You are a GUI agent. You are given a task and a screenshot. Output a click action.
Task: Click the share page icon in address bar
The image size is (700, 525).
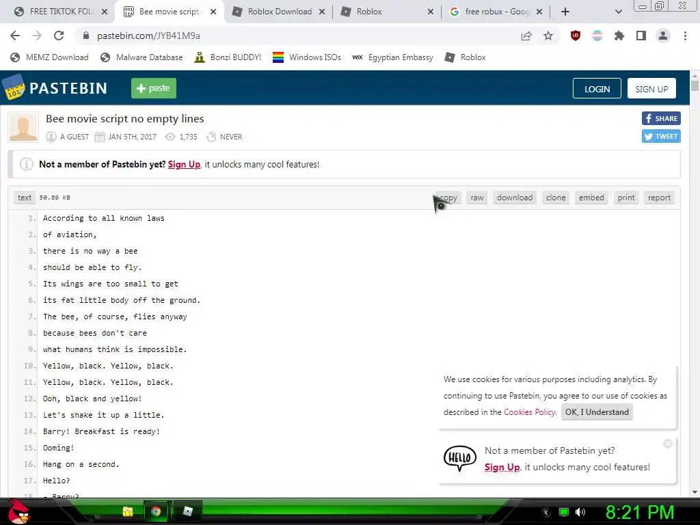click(526, 36)
